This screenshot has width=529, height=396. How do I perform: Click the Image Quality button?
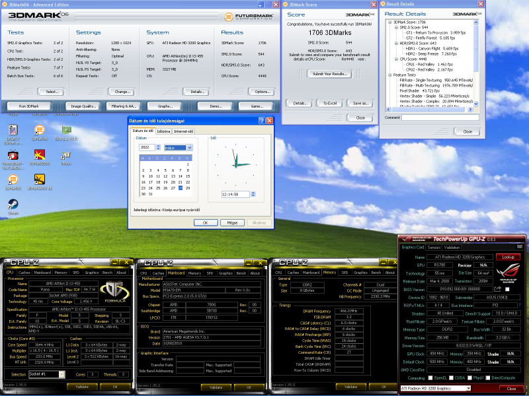click(x=83, y=106)
